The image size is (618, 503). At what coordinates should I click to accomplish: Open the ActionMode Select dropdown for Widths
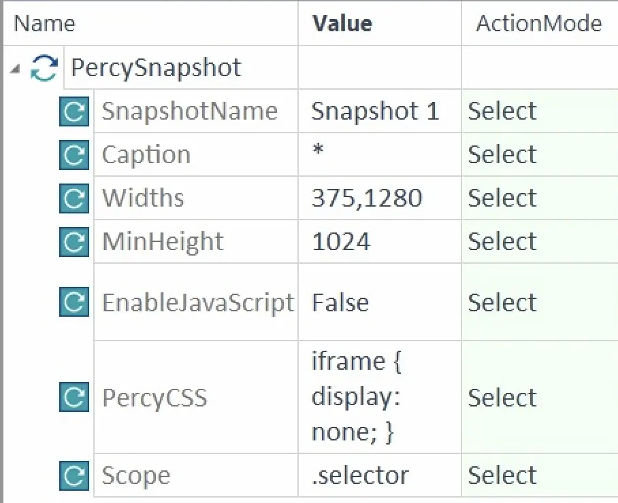click(x=502, y=198)
